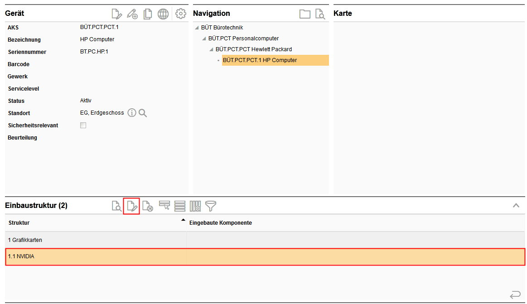Click the edit document icon in Gerät panel
Image resolution: width=527 pixels, height=304 pixels.
pyautogui.click(x=116, y=14)
